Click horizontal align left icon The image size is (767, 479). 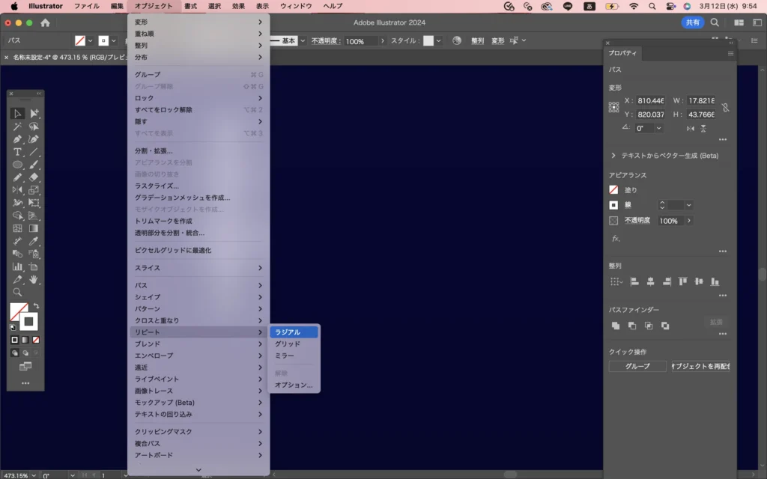pyautogui.click(x=634, y=281)
